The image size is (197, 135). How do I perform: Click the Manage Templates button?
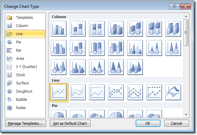(x=26, y=123)
